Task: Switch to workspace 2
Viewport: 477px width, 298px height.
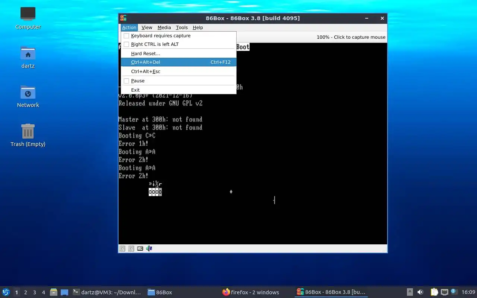Action: pos(26,292)
